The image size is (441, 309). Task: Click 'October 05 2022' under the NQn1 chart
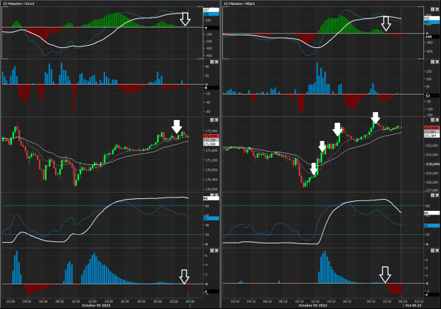313,305
